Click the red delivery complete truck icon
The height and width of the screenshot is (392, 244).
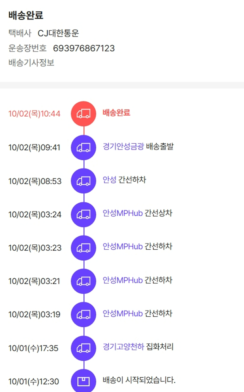point(84,113)
